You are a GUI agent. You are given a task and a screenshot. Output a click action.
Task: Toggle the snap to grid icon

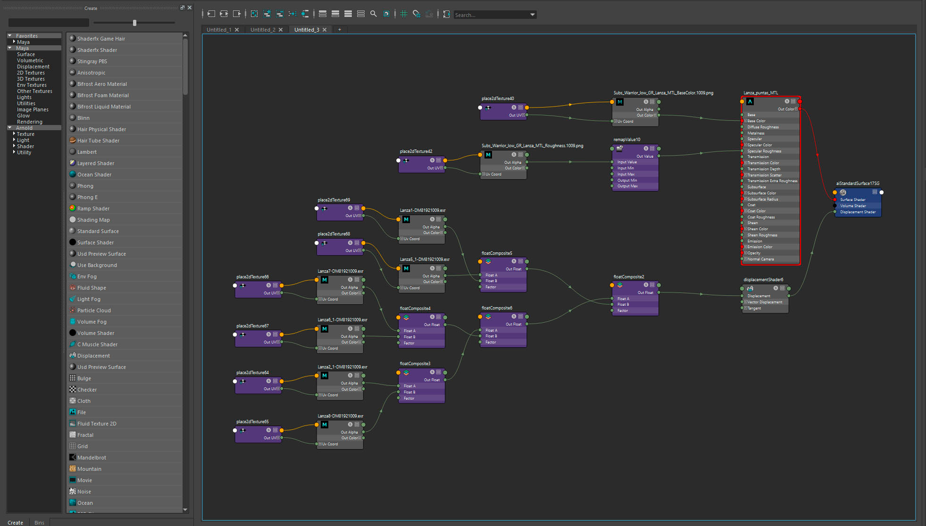[x=417, y=14]
